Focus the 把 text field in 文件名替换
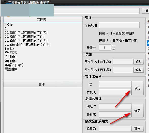This screenshot has width=149, height=133. [115, 84]
